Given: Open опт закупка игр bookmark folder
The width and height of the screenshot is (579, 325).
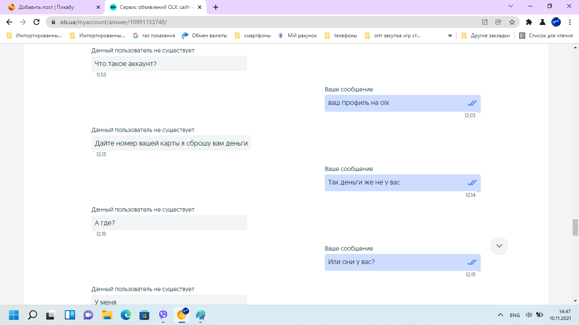Looking at the screenshot, I should 393,36.
